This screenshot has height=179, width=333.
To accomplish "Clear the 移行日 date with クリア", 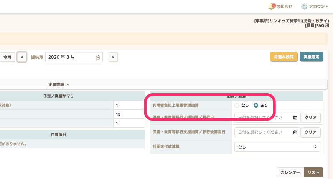I will coord(310,118).
